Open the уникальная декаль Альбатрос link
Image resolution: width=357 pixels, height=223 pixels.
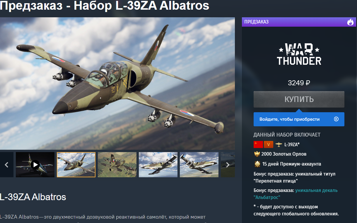(x=295, y=194)
